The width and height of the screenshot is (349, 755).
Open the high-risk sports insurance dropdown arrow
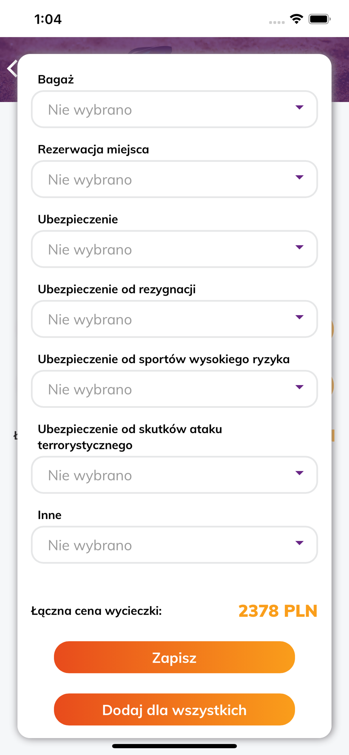[x=300, y=387]
